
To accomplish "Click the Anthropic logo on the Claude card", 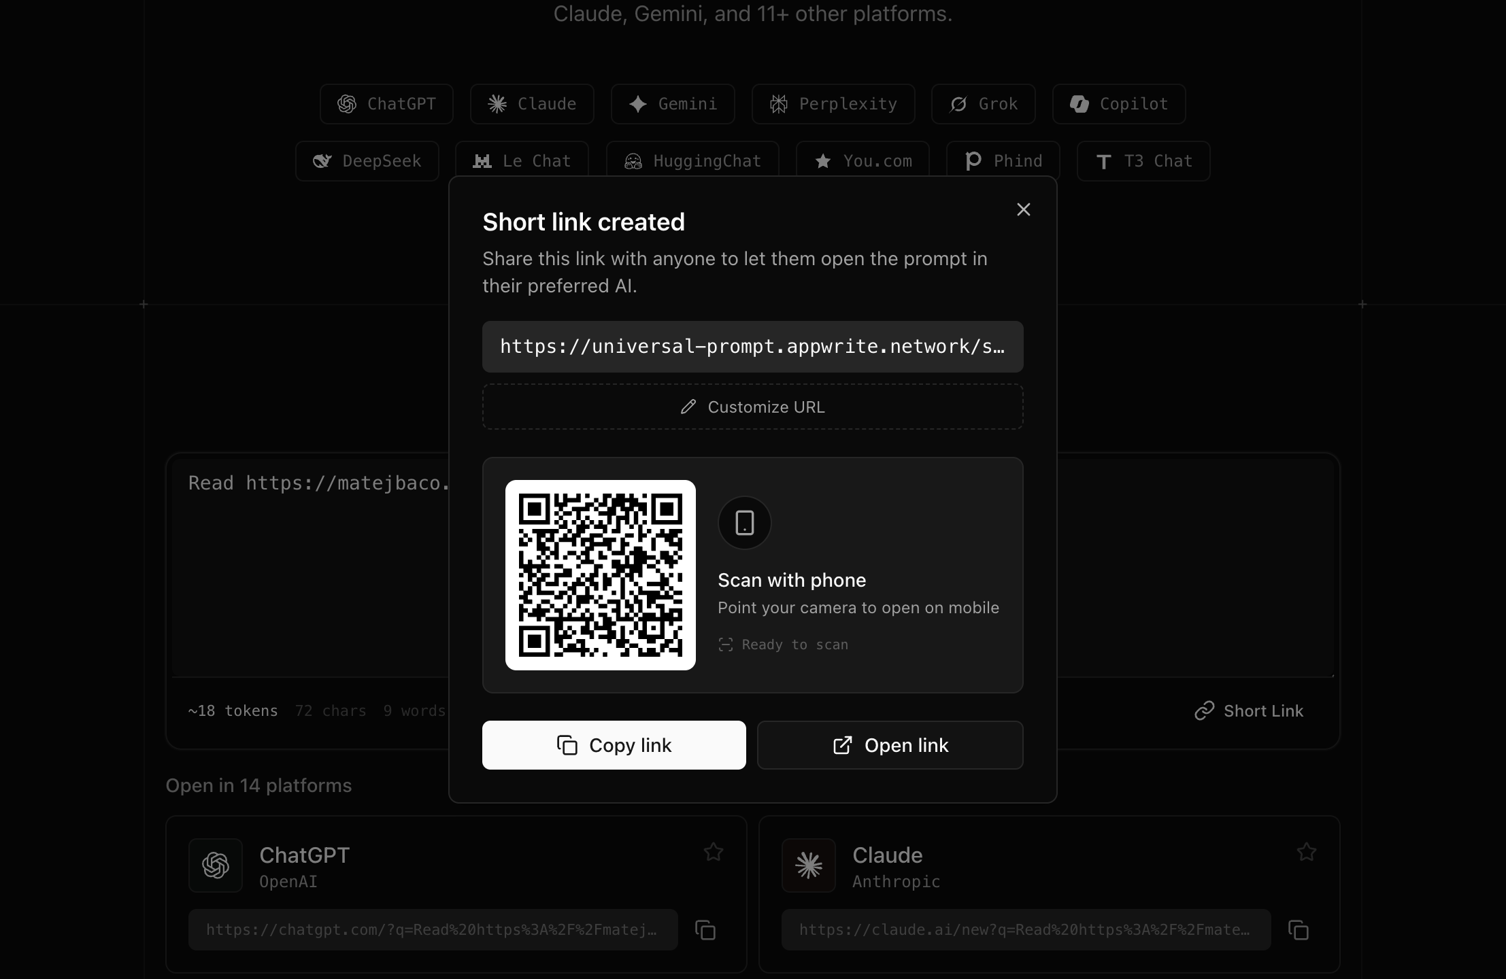I will 807,865.
